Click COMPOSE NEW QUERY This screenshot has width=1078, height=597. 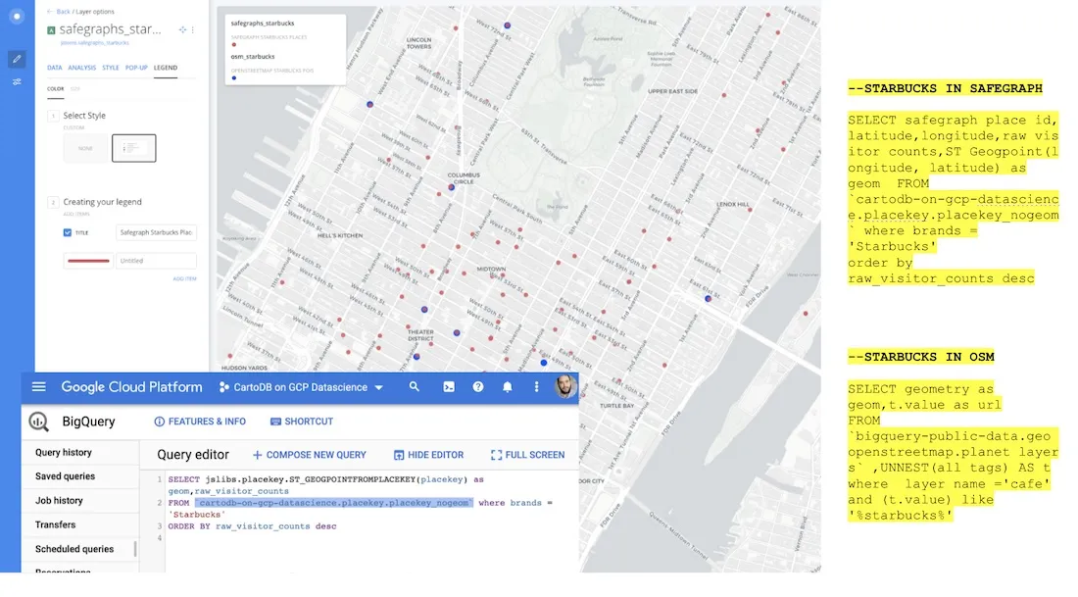point(309,454)
